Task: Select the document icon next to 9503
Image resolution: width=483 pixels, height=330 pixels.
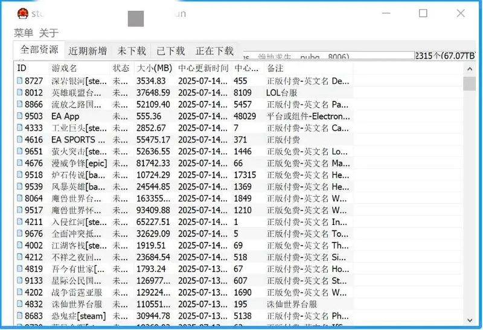Action: pos(19,116)
